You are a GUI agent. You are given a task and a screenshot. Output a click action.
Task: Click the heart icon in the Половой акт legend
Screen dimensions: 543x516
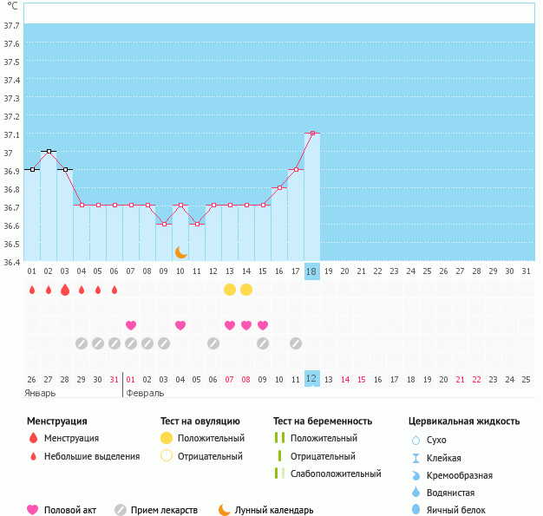pyautogui.click(x=33, y=510)
